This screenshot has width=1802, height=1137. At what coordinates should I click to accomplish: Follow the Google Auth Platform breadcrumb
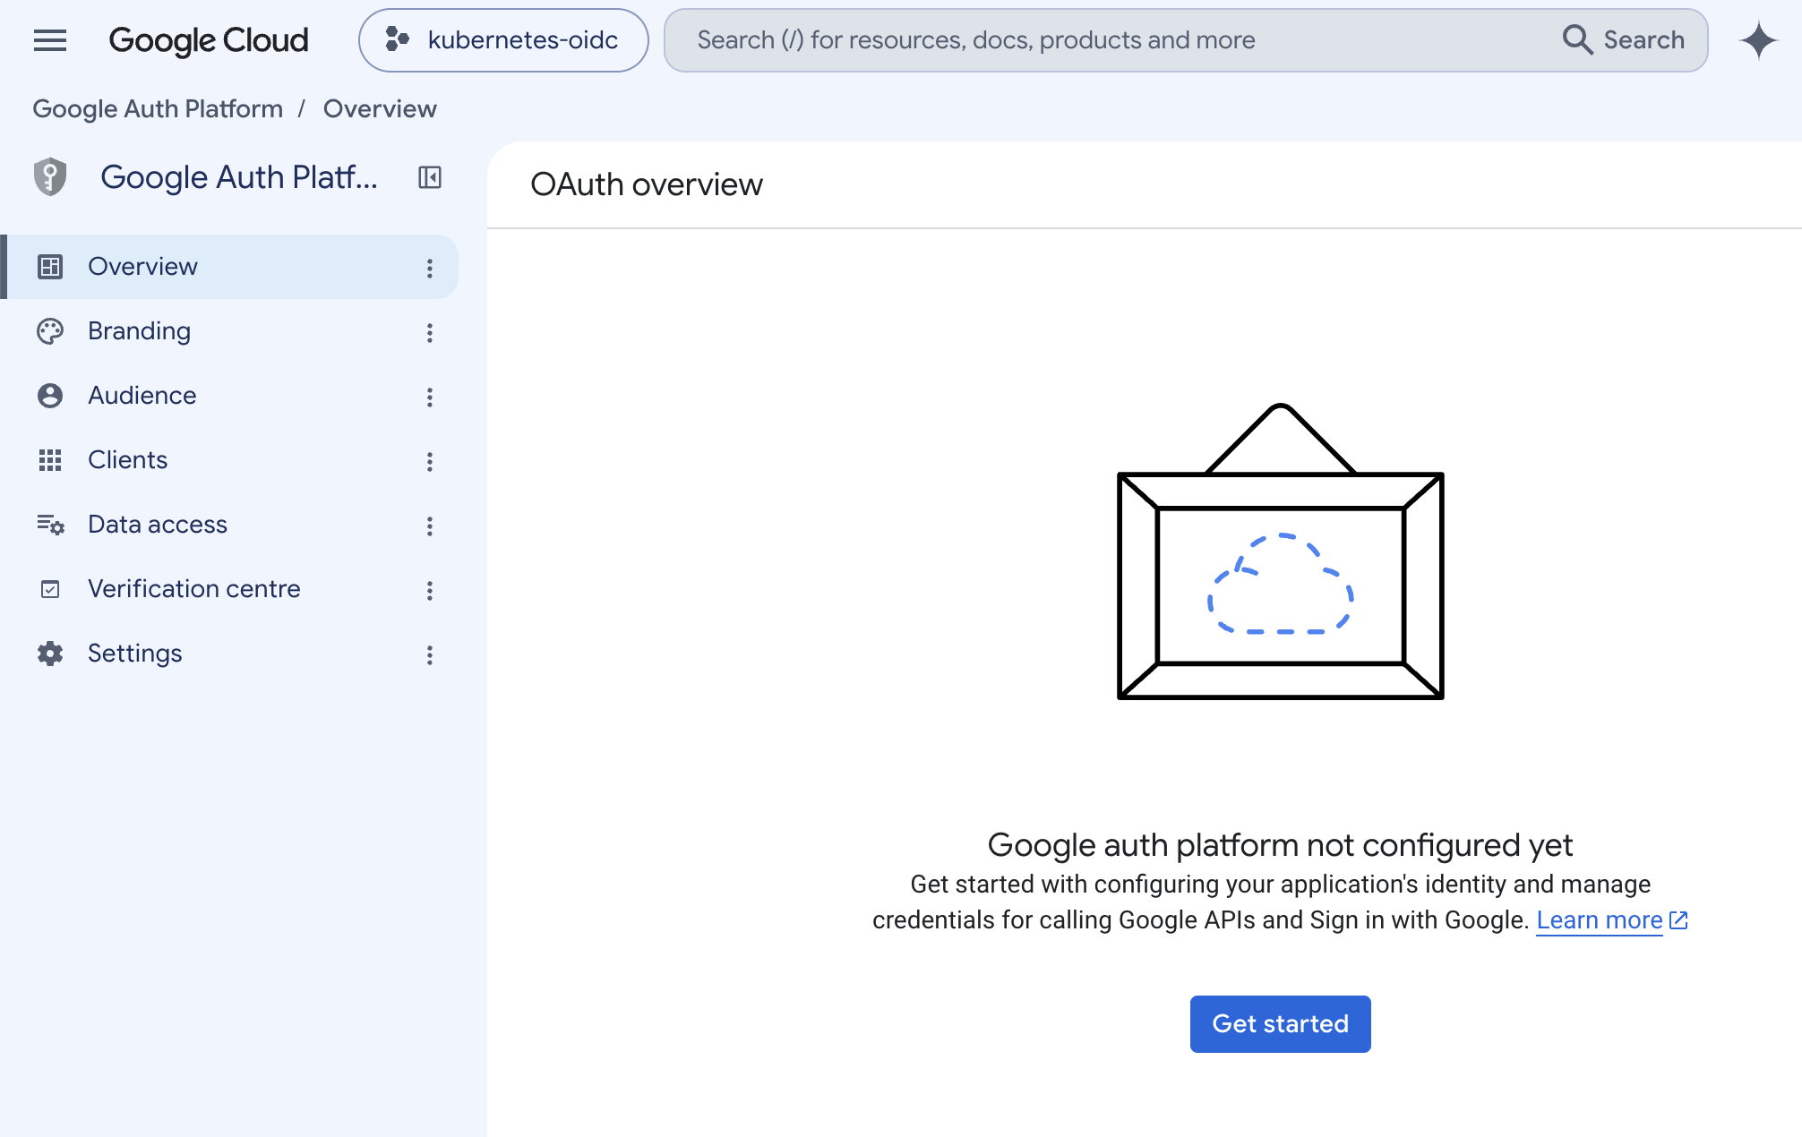[x=158, y=108]
